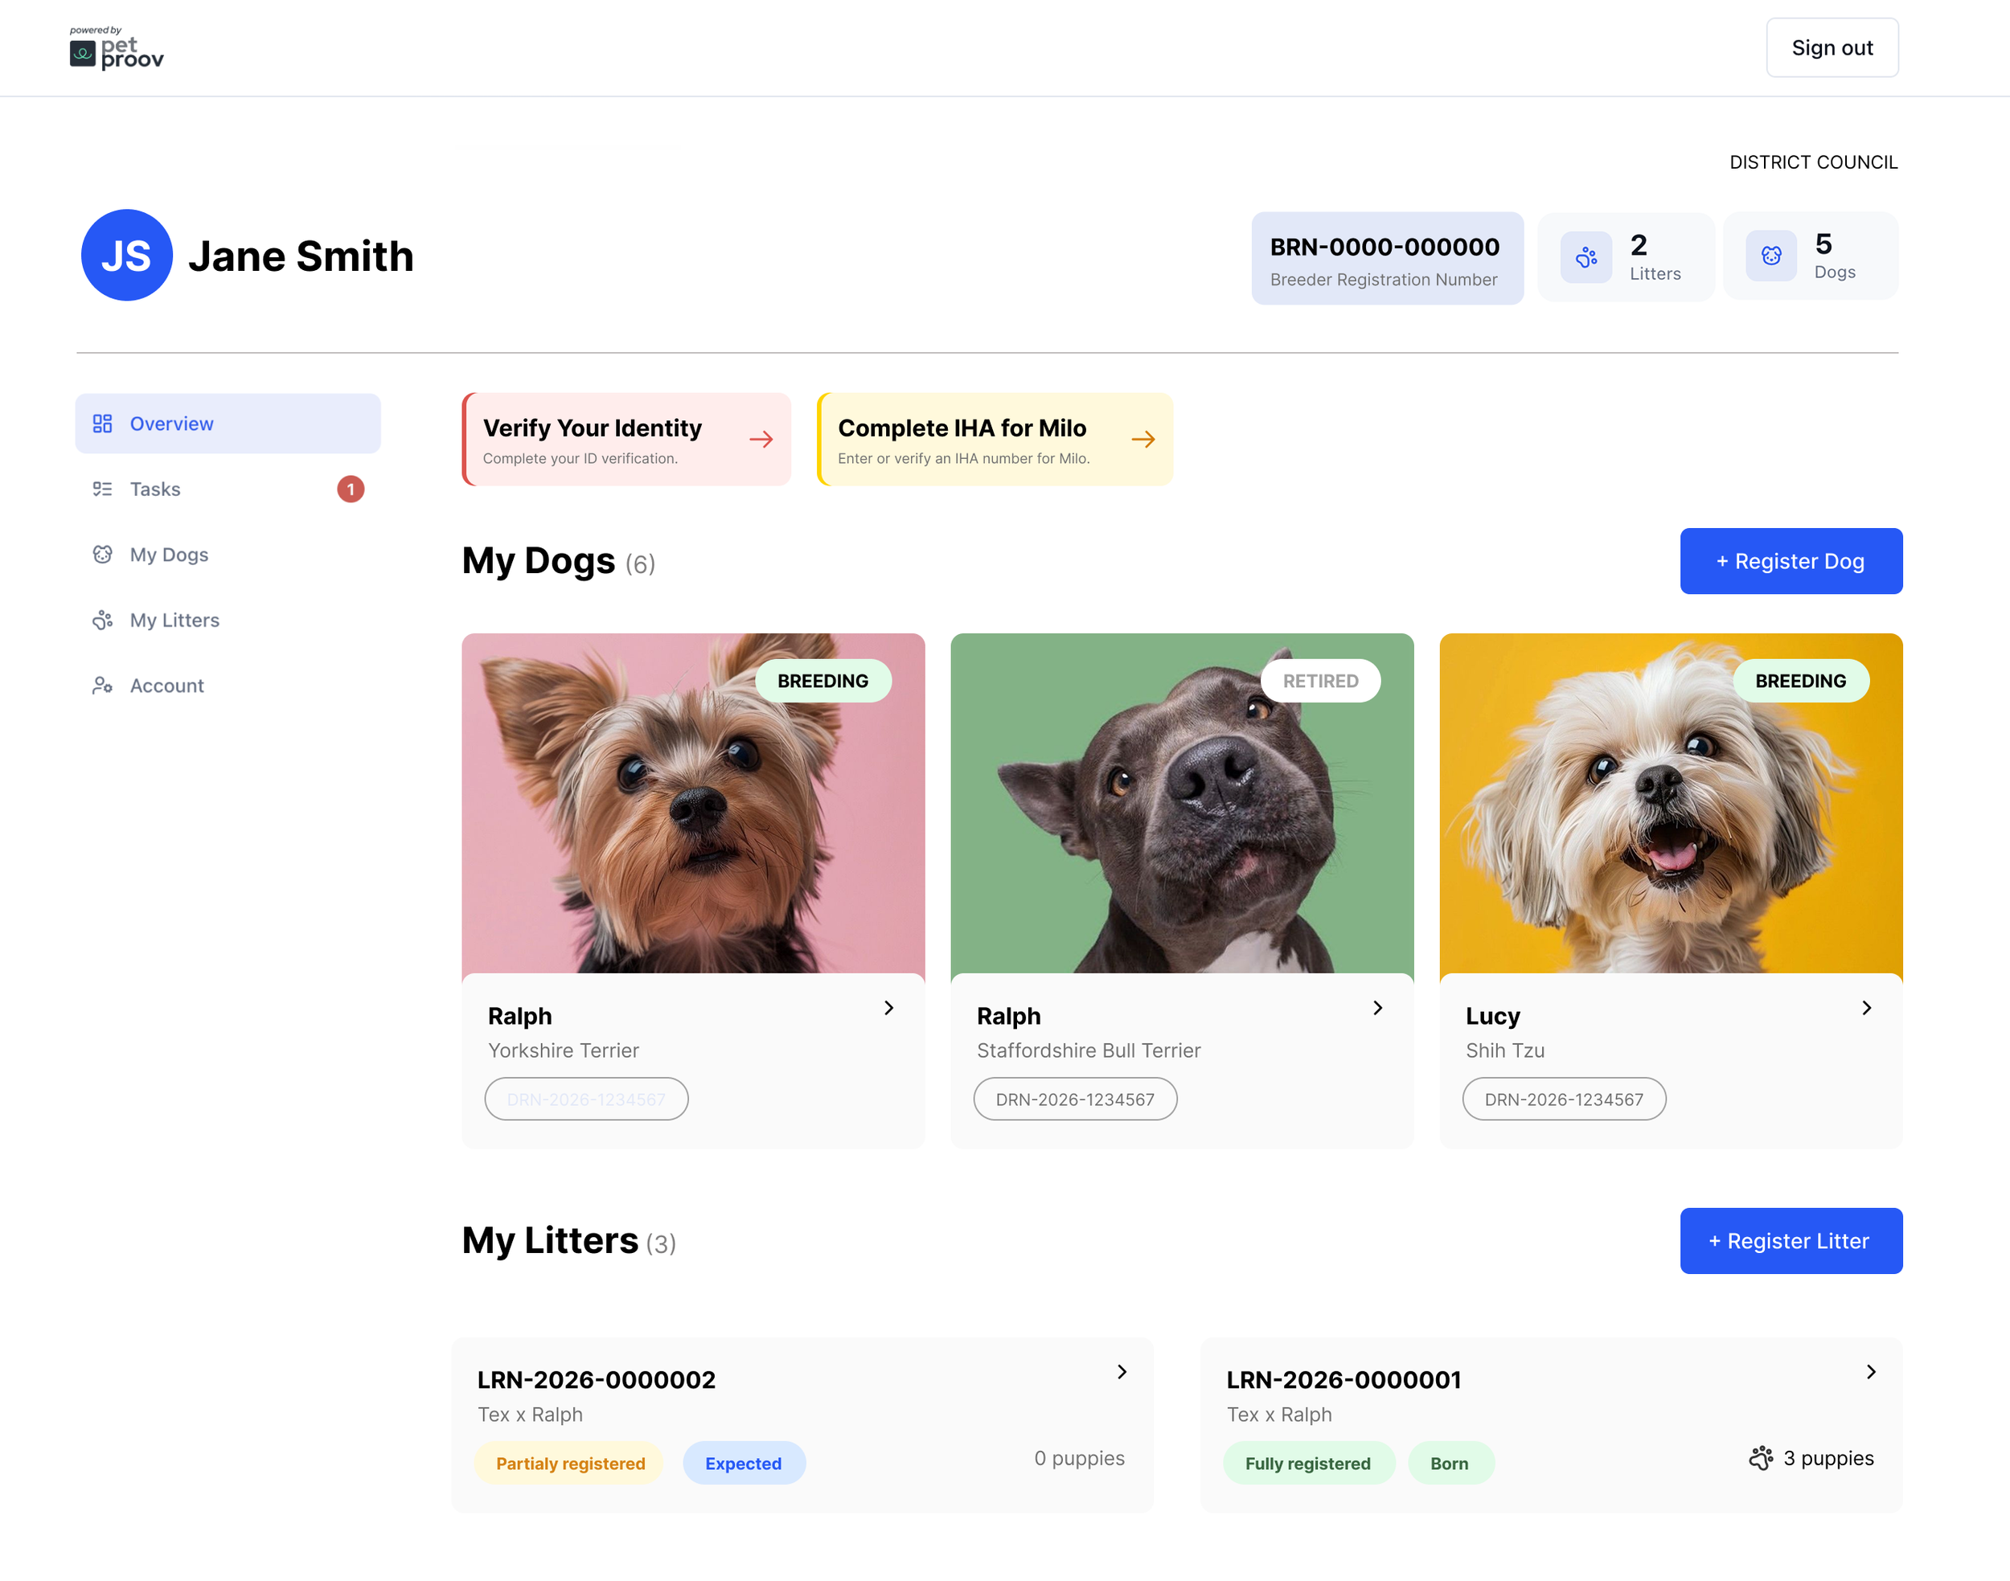Open the Account sidebar item
Screen dimensions: 2010x1581
(x=166, y=686)
